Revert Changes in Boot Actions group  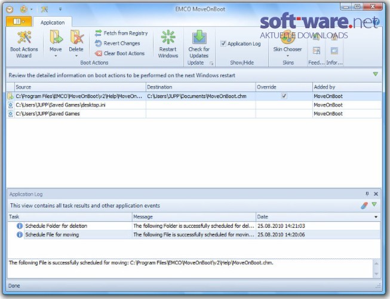click(118, 43)
